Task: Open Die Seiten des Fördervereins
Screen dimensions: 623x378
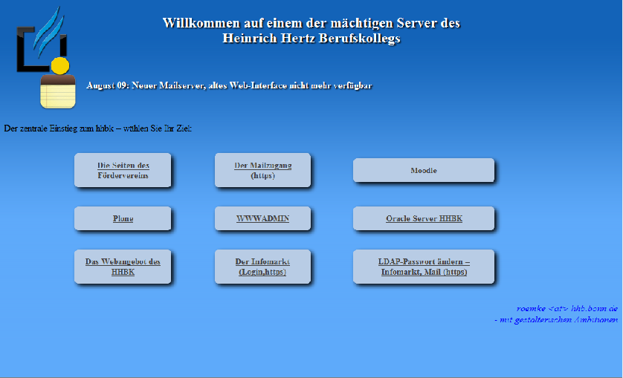Action: coord(123,170)
